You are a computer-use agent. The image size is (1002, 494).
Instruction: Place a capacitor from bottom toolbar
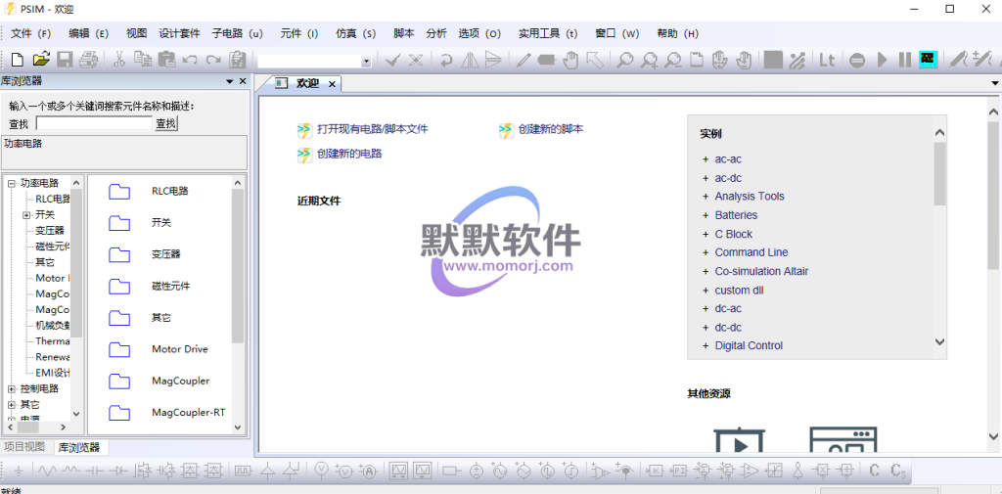pyautogui.click(x=95, y=472)
